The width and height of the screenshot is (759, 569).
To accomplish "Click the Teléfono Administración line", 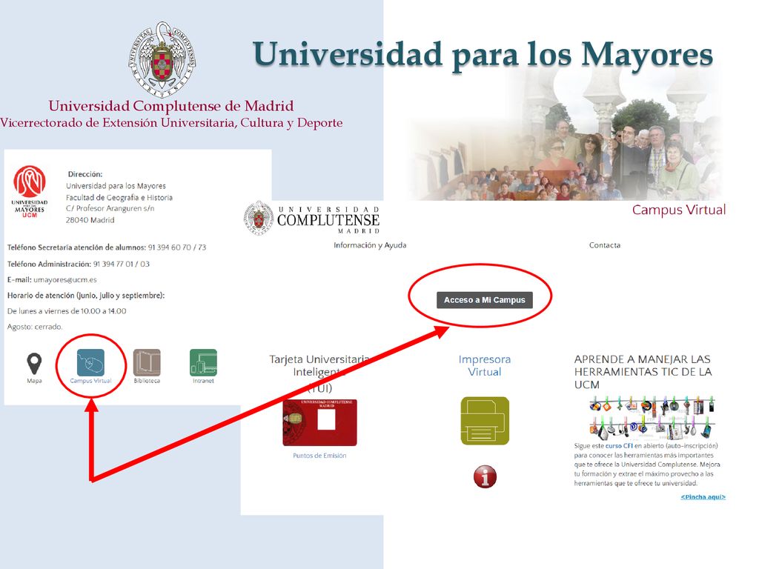I will [79, 264].
